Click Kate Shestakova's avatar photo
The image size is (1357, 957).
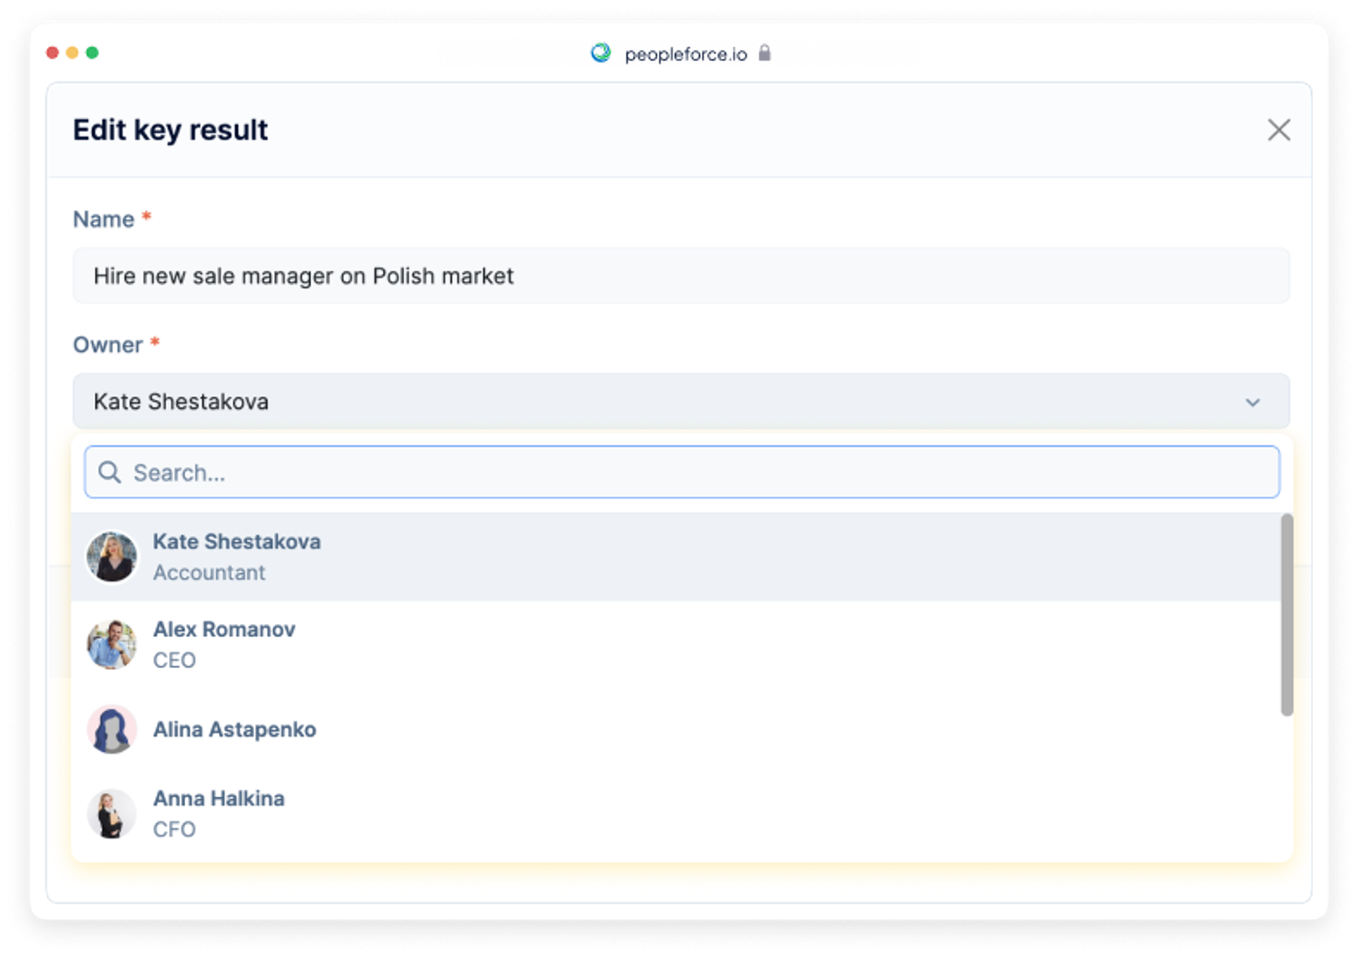112,557
